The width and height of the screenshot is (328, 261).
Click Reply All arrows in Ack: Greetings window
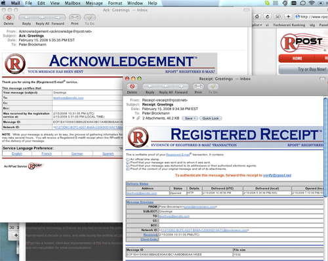pyautogui.click(x=42, y=18)
